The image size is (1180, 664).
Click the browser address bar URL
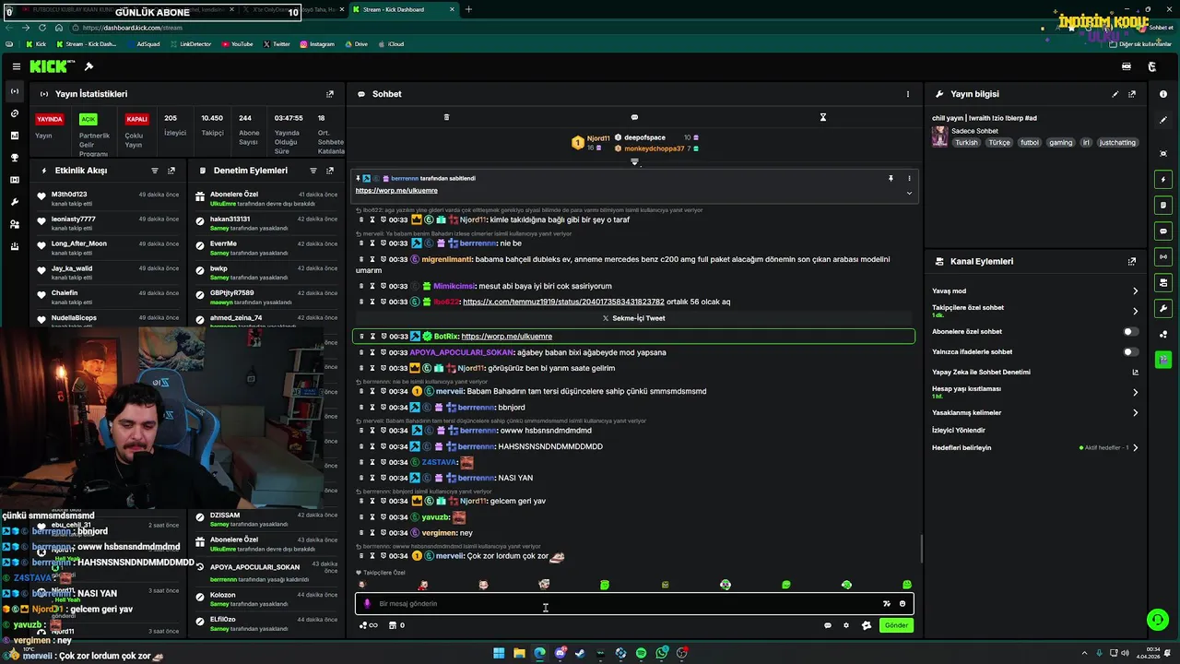pos(133,28)
